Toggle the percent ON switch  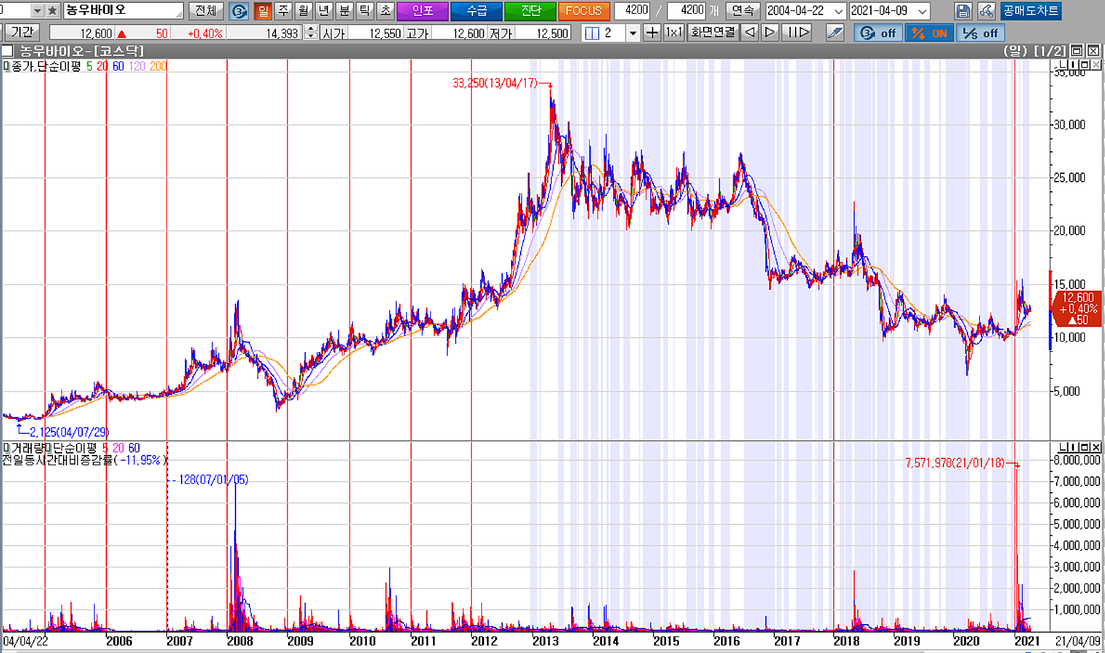pyautogui.click(x=929, y=33)
